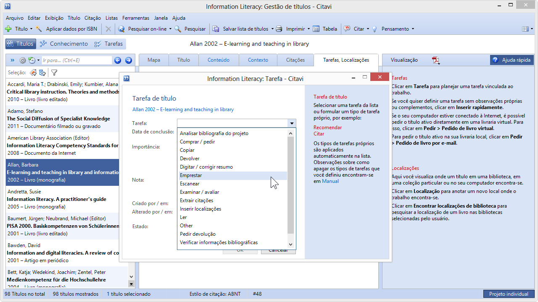Open the Ferramentas menu

click(136, 18)
